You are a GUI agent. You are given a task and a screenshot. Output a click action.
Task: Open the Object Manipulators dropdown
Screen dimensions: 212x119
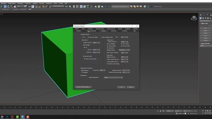tap(113, 78)
